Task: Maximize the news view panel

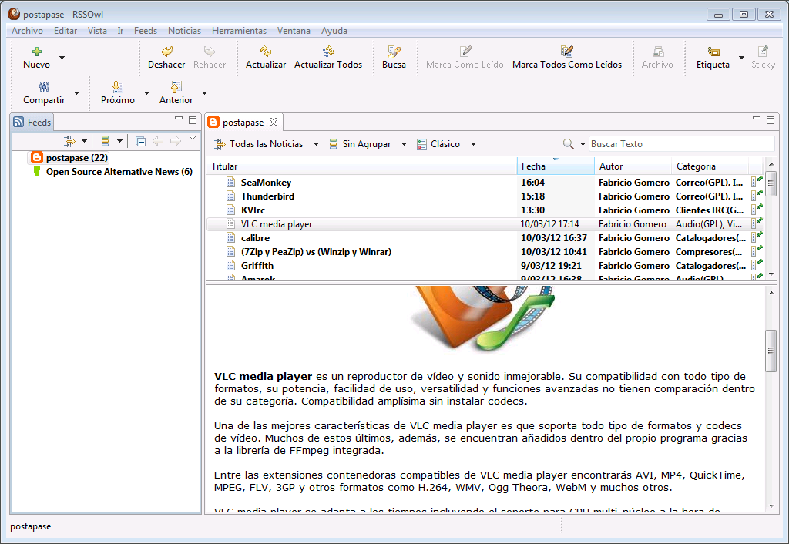Action: pyautogui.click(x=771, y=119)
